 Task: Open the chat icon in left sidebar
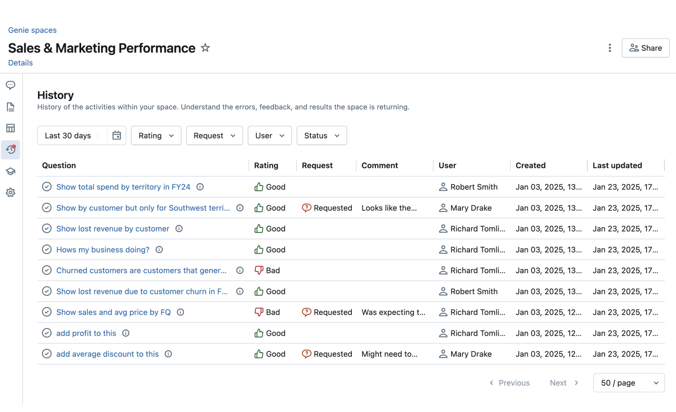[10, 85]
